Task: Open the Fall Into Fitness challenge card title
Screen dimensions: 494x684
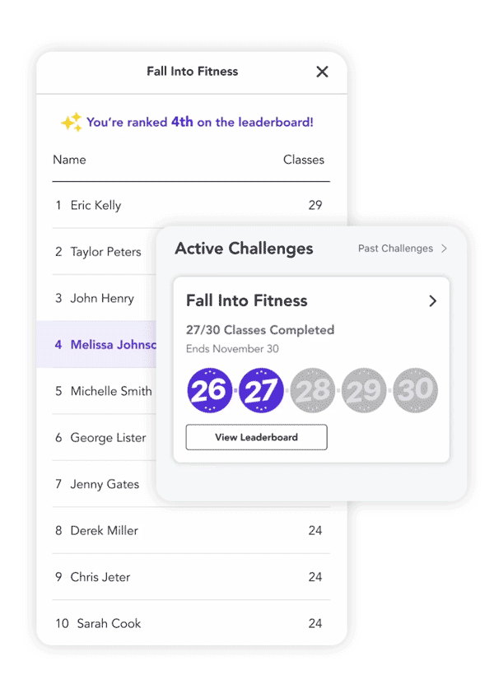Action: pos(246,300)
